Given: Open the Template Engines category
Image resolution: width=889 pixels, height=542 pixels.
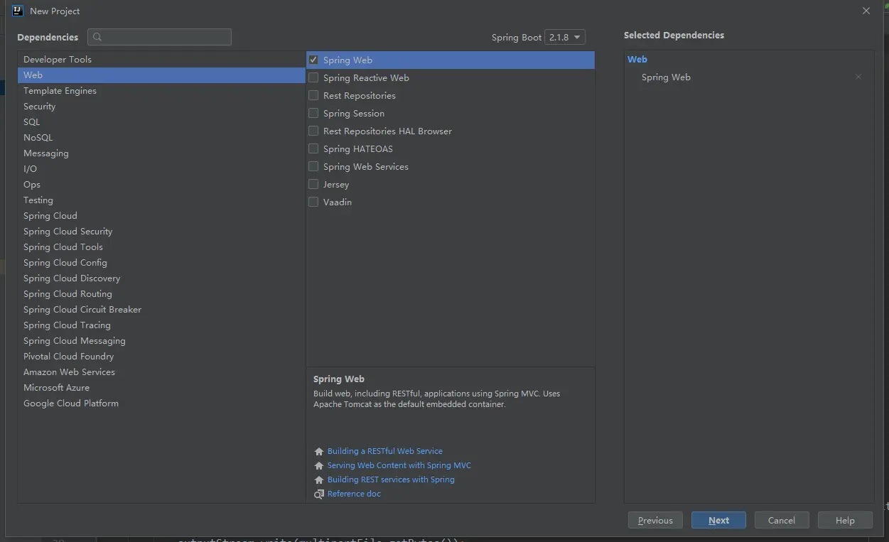Looking at the screenshot, I should [x=161, y=91].
